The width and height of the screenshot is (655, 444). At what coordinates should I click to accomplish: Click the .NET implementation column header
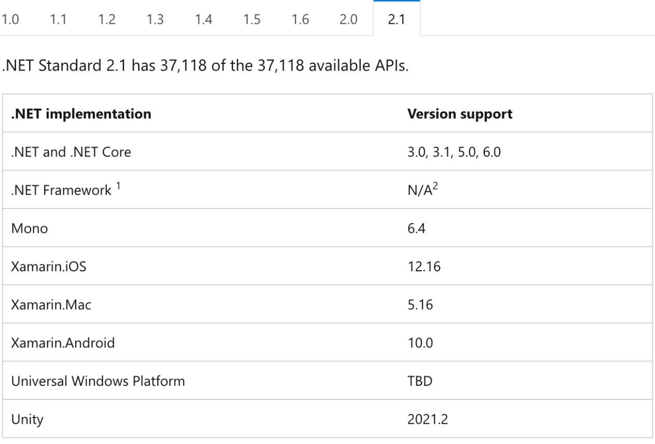(x=81, y=114)
